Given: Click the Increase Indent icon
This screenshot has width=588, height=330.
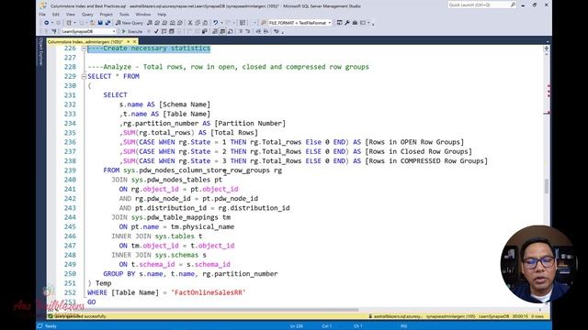Looking at the screenshot, I should 266,31.
